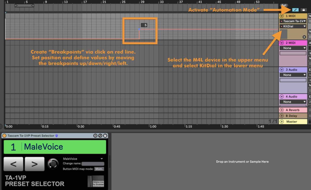Image resolution: width=311 pixels, height=190 pixels.
Task: Select the 3 Audio track header
Action: [x=293, y=70]
